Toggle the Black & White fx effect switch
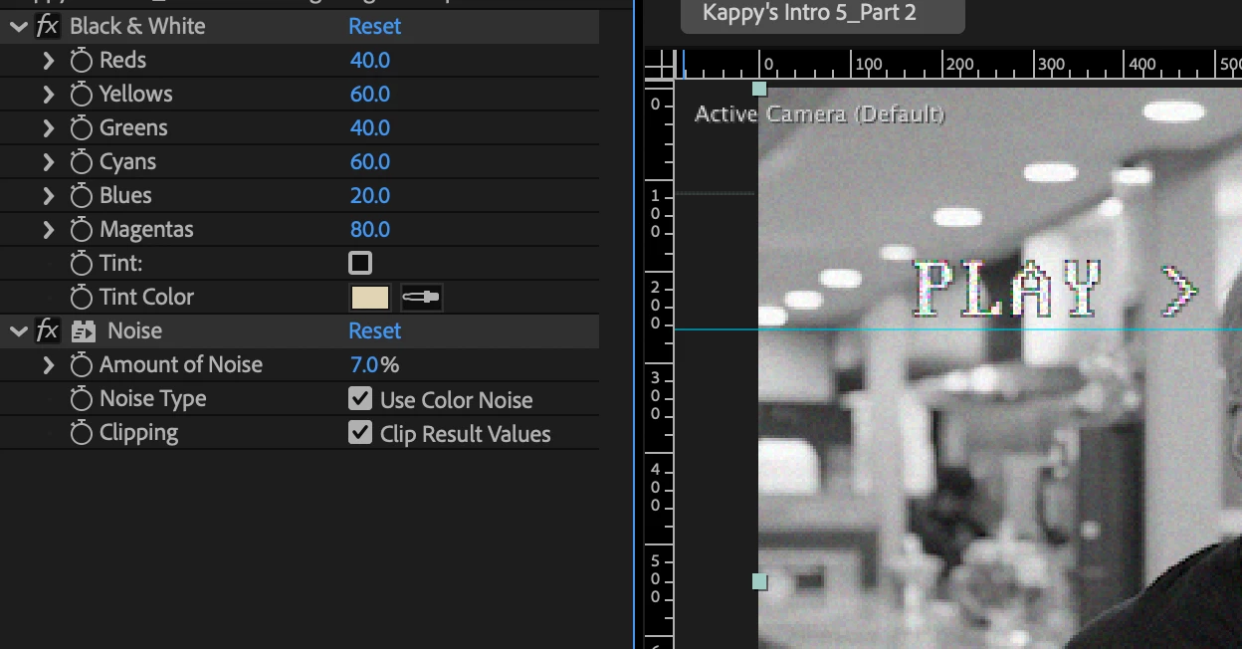Viewport: 1242px width, 649px height. (47, 27)
